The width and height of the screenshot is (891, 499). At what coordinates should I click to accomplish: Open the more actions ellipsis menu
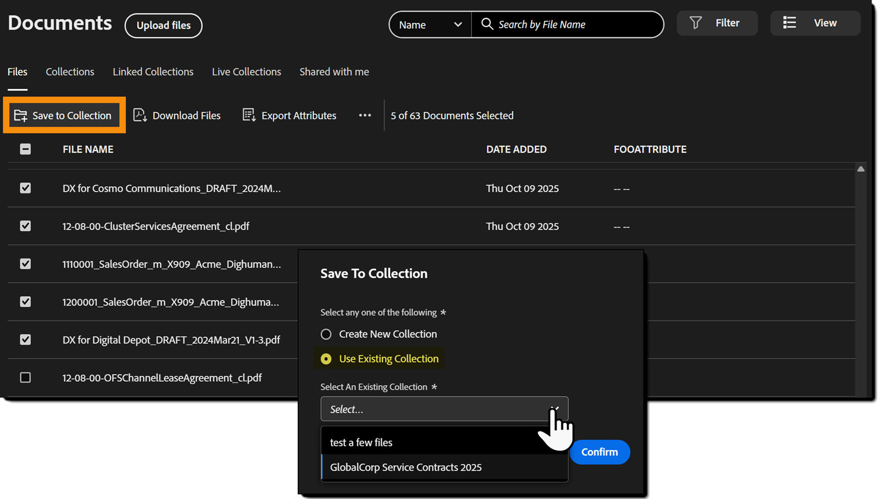pyautogui.click(x=365, y=115)
